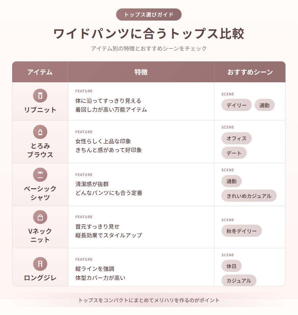Click the カジュアル scene tag
Image resolution: width=298 pixels, height=315 pixels.
[x=239, y=281]
